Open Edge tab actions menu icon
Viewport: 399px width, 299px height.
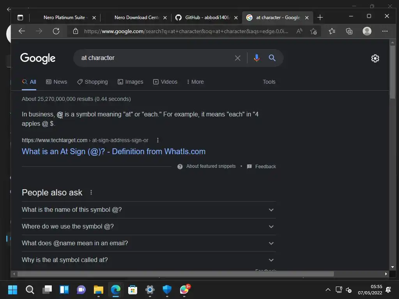pyautogui.click(x=20, y=18)
